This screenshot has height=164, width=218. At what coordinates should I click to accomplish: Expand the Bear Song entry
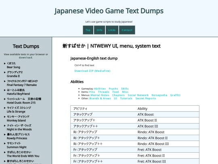point(5,64)
